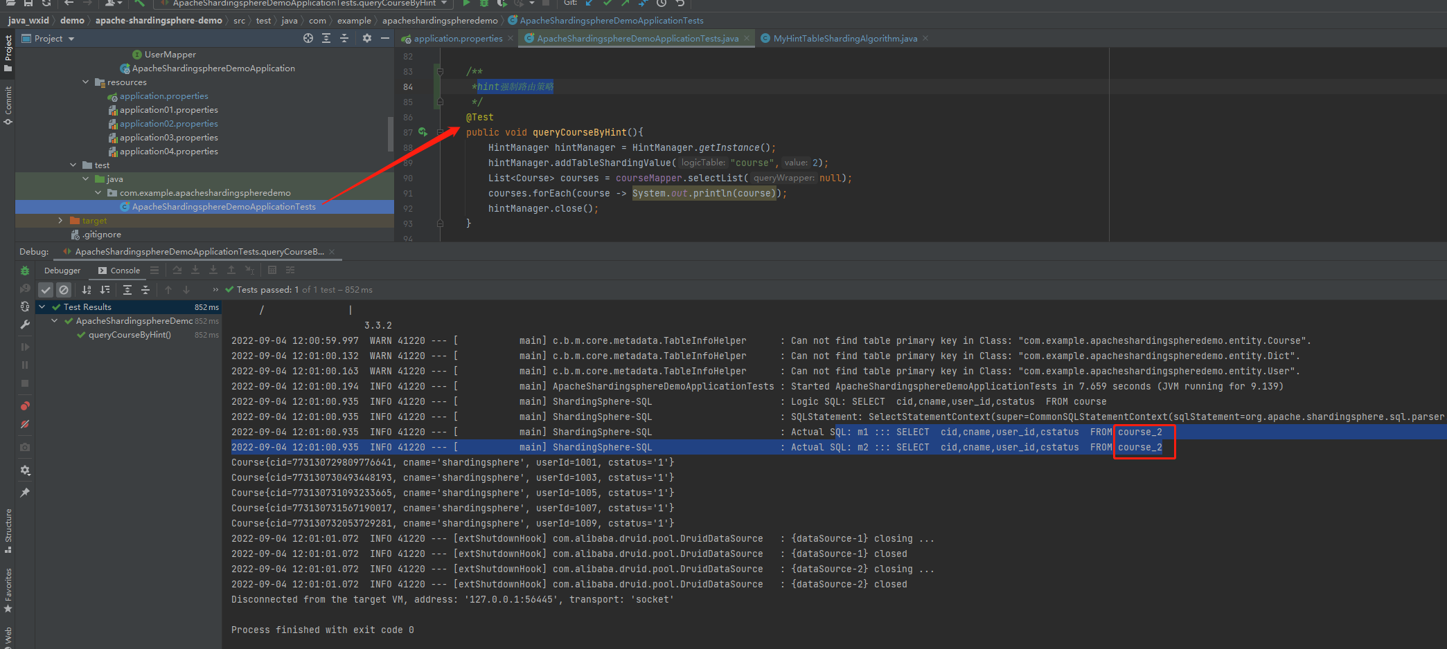The height and width of the screenshot is (649, 1447).
Task: Expand the target folder
Action: click(x=61, y=220)
